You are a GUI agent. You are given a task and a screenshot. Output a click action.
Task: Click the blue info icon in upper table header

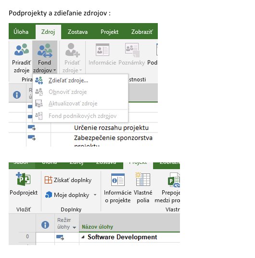point(17,95)
